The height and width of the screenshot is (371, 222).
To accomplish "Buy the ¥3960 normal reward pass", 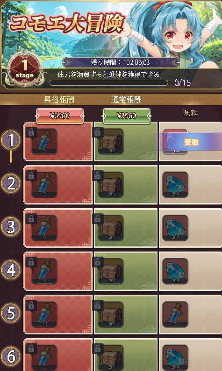I will click(x=126, y=116).
